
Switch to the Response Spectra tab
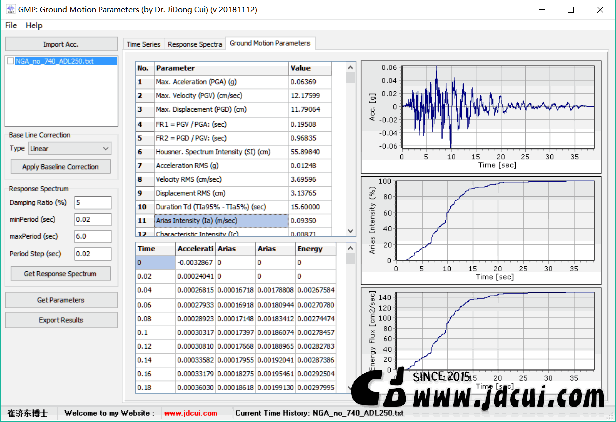(195, 44)
